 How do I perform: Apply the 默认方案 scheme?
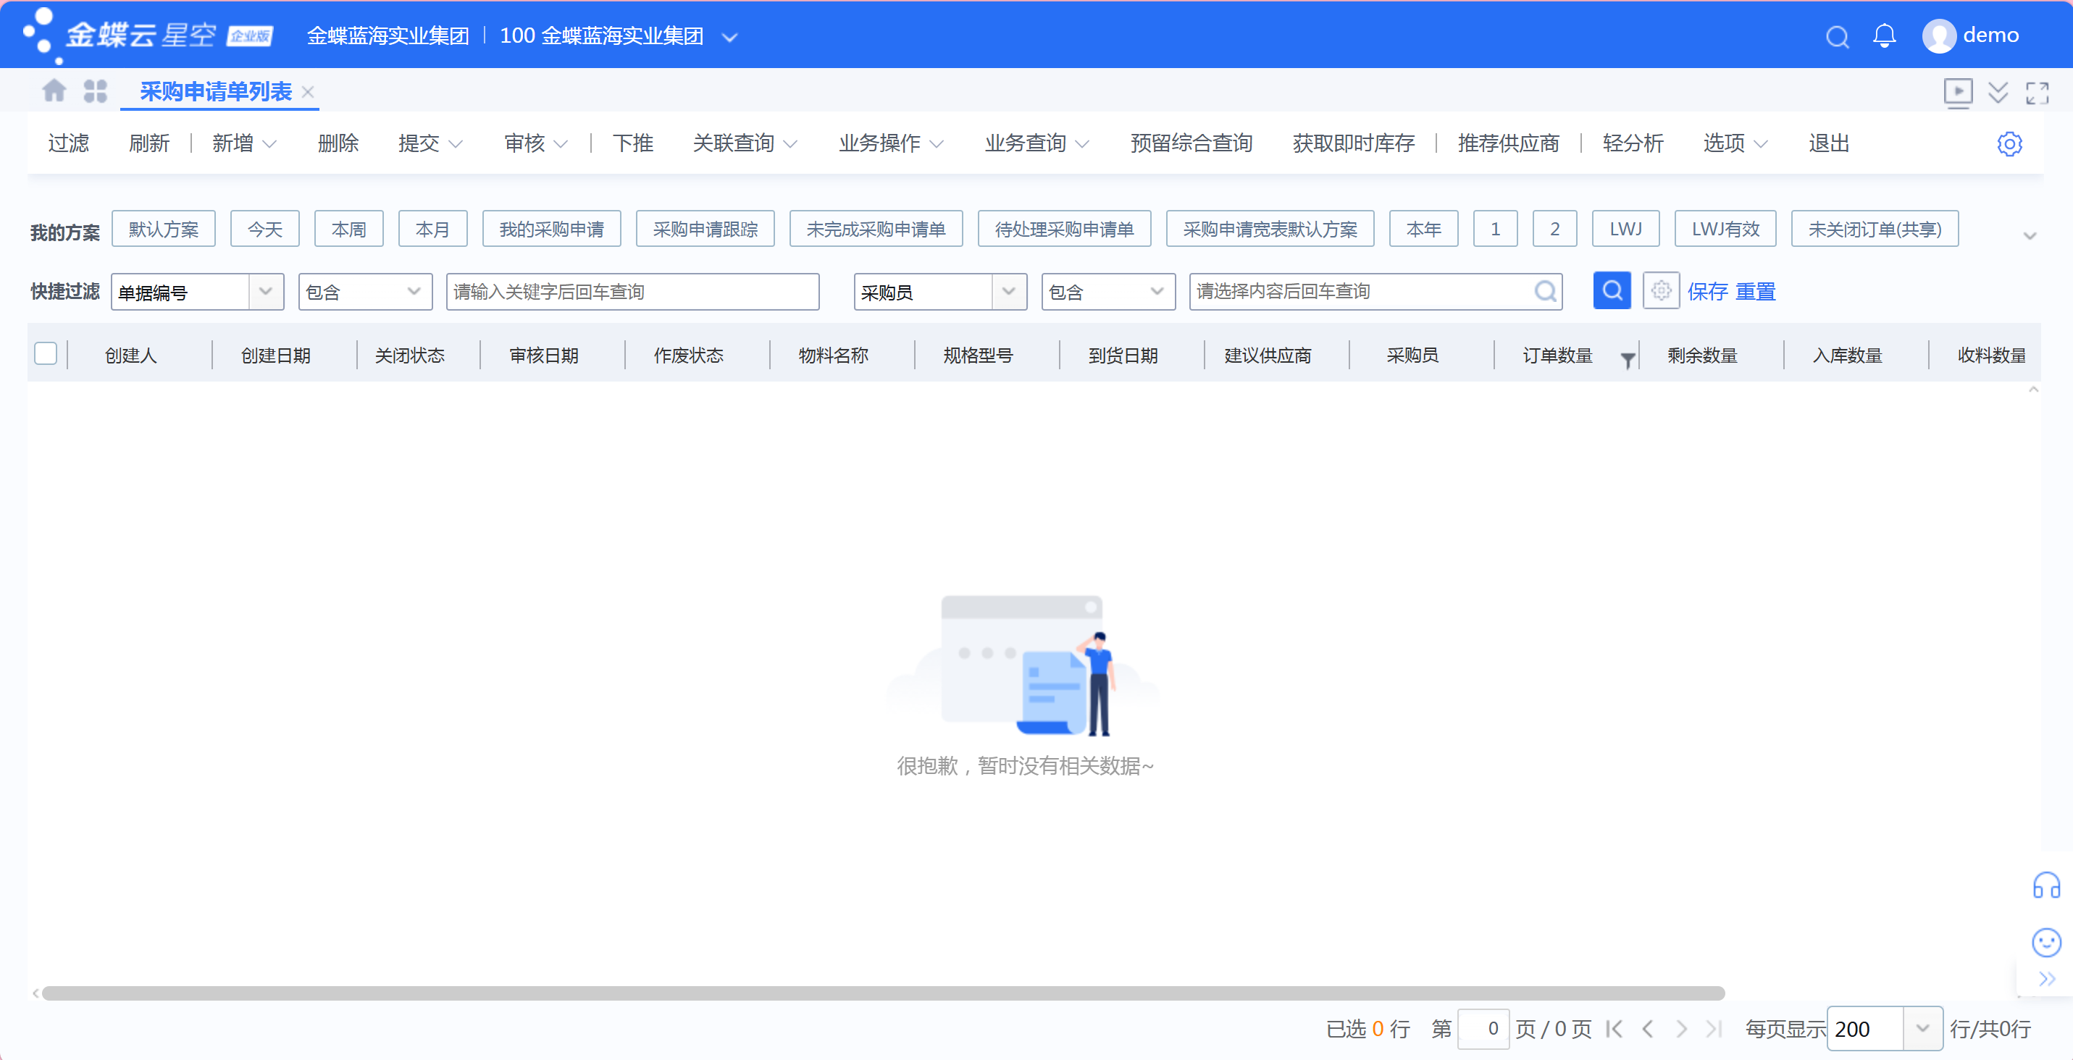[x=164, y=230]
